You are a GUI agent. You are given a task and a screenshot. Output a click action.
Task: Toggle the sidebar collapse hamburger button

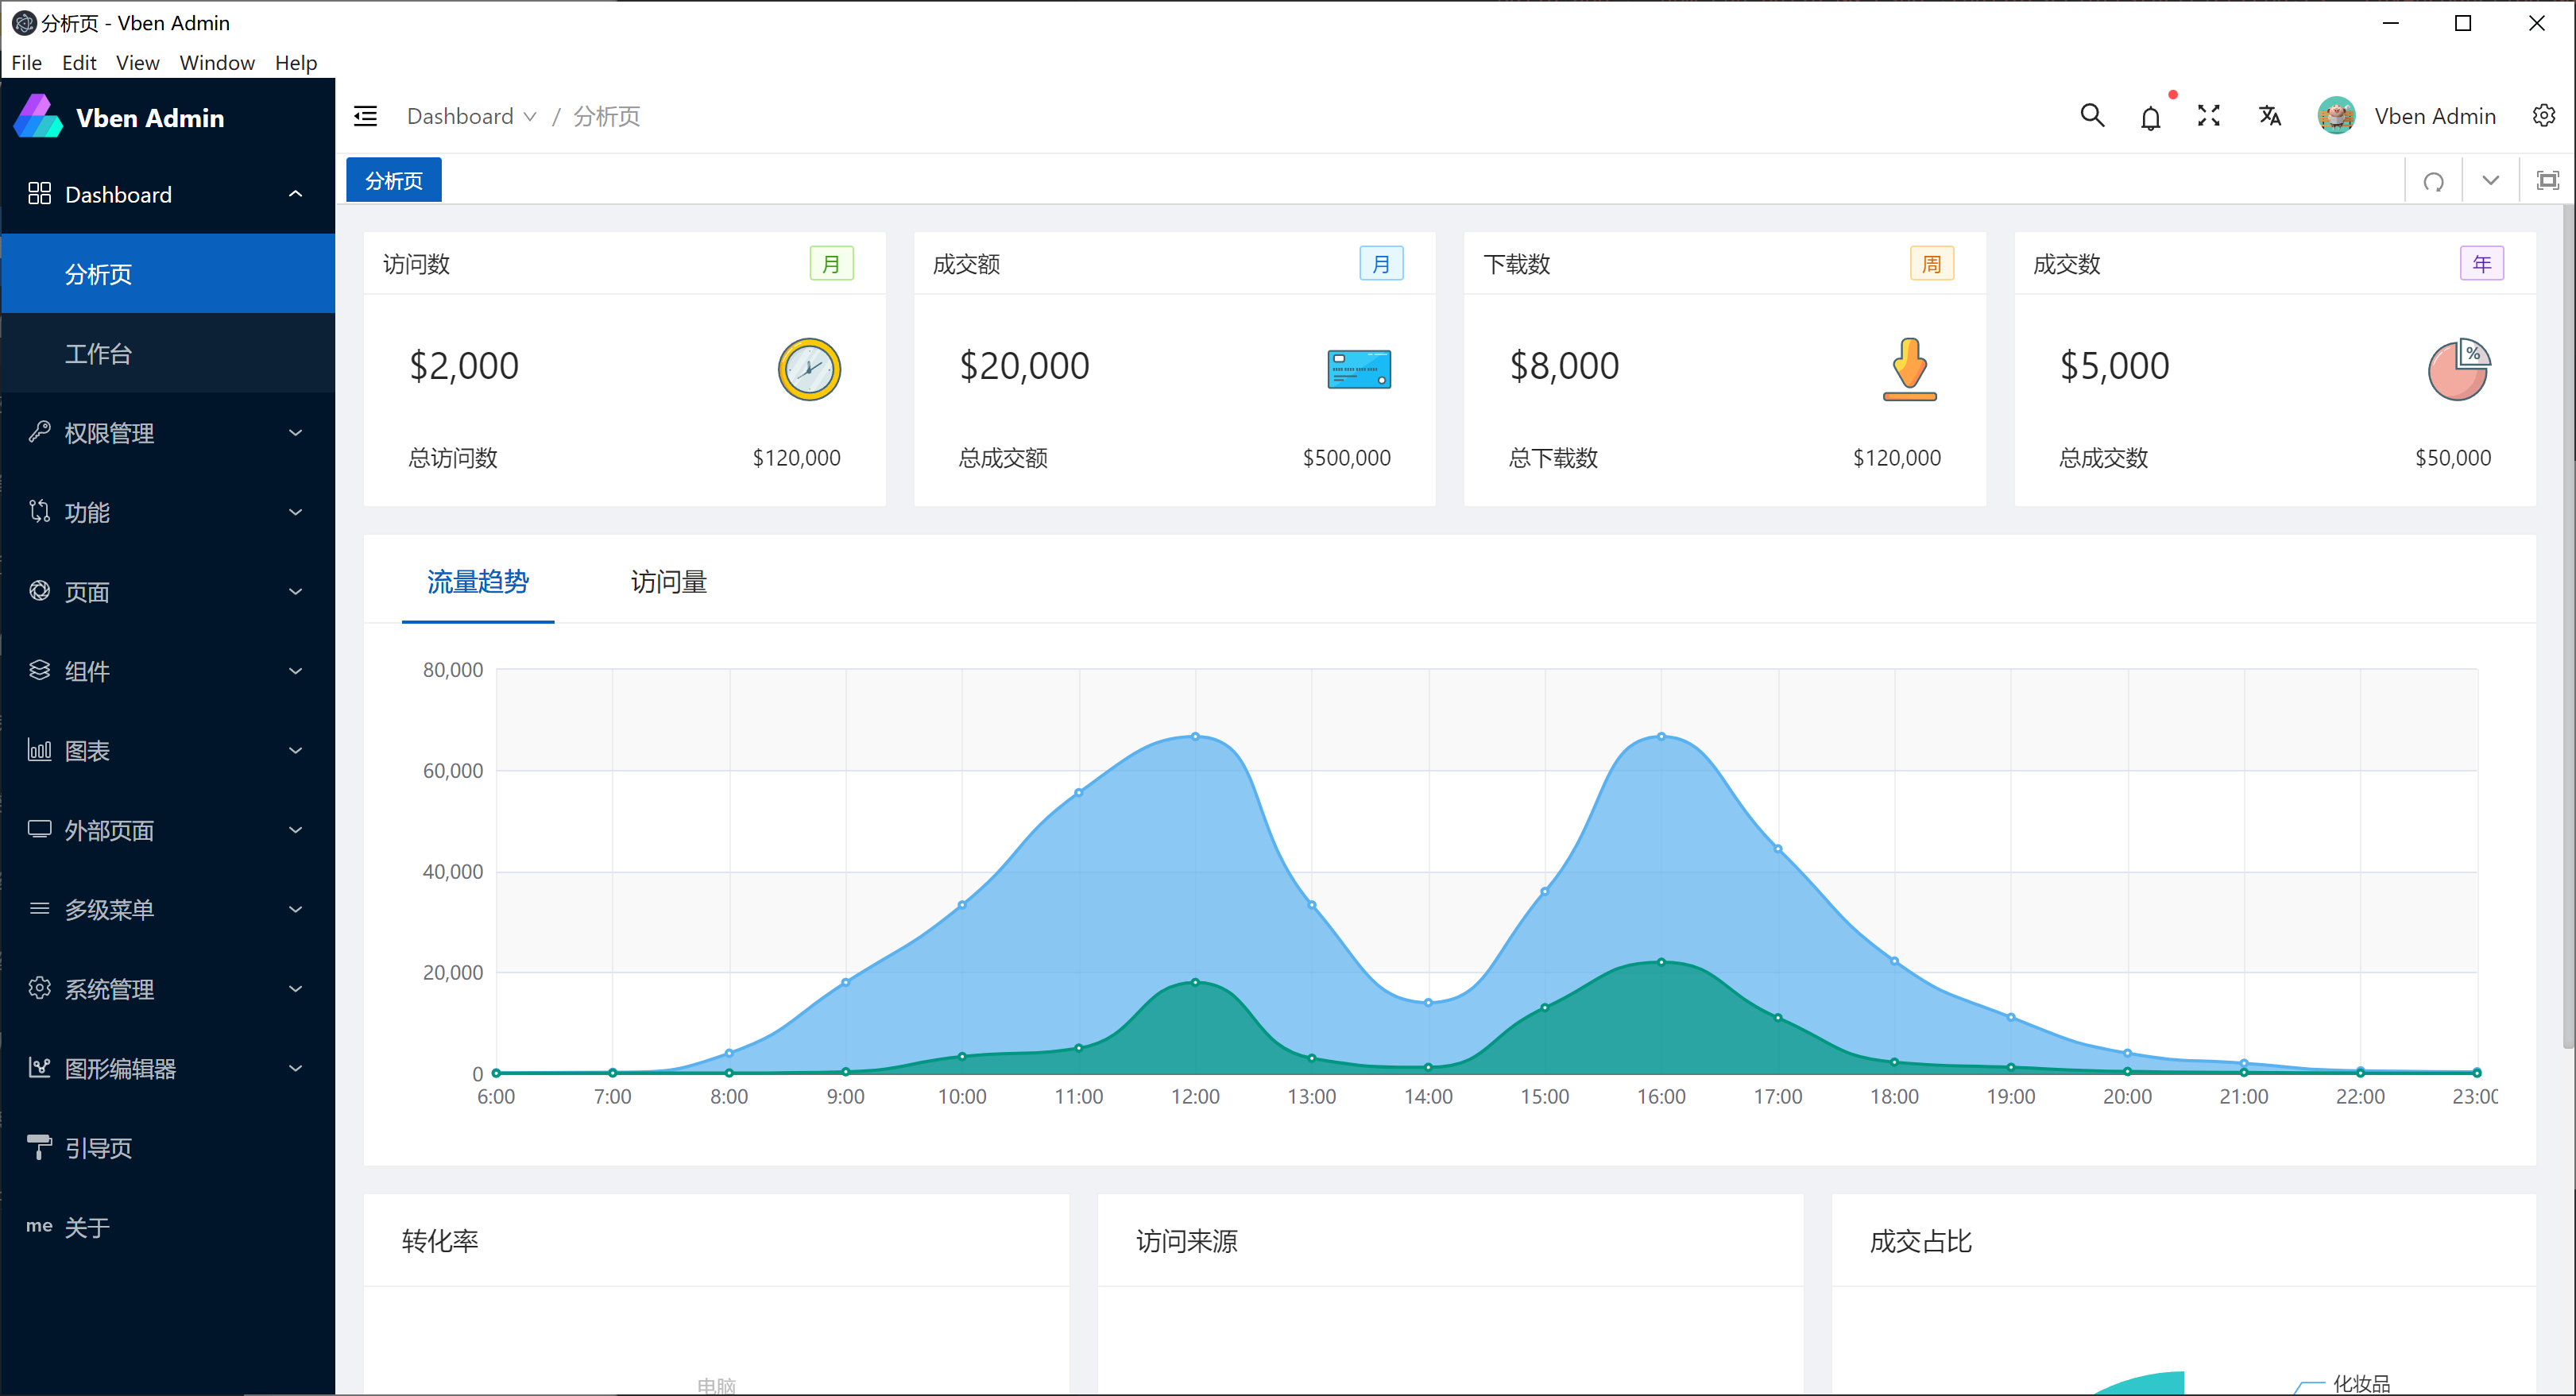pyautogui.click(x=366, y=116)
